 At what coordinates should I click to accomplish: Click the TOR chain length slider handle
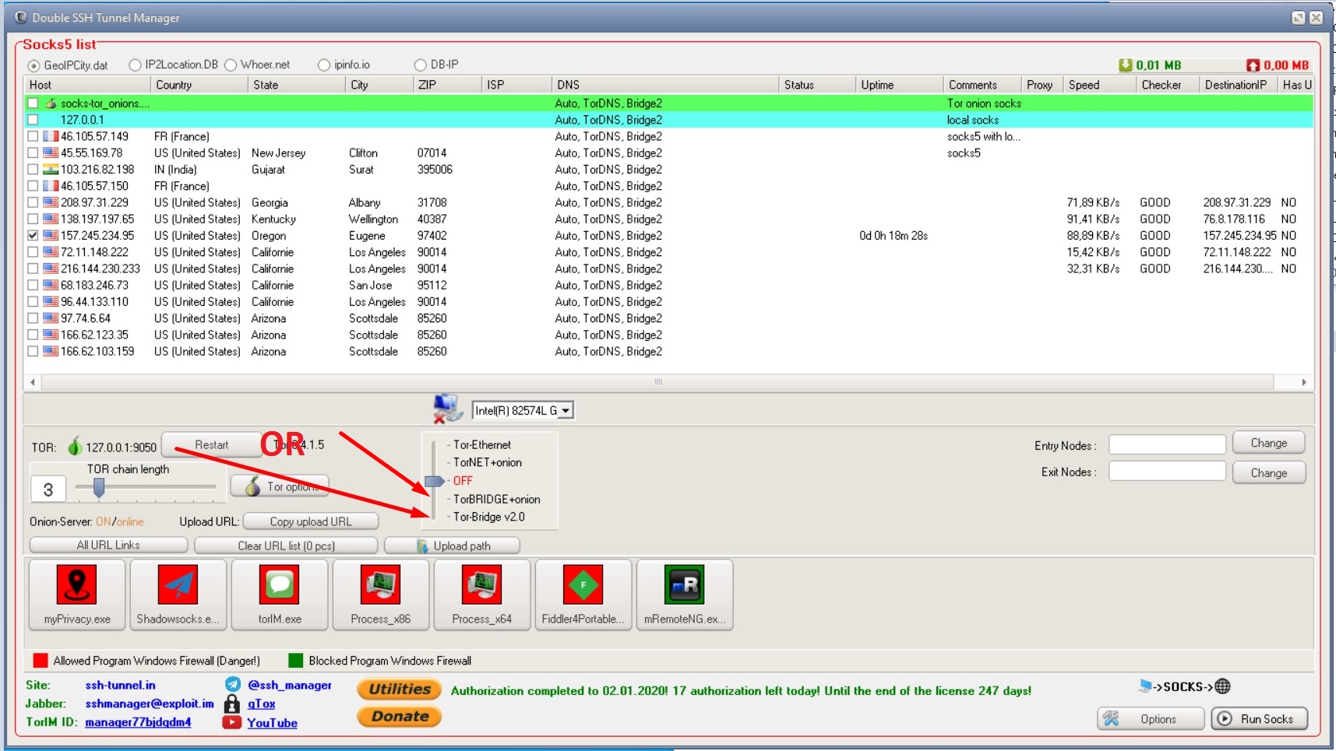click(x=99, y=488)
